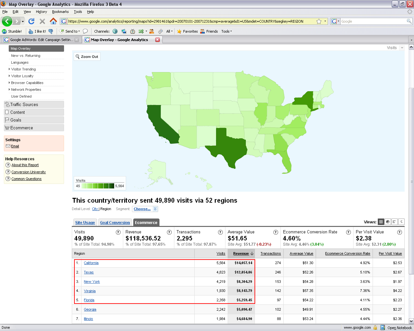Open help for Per Visit Value

pyautogui.click(x=399, y=232)
